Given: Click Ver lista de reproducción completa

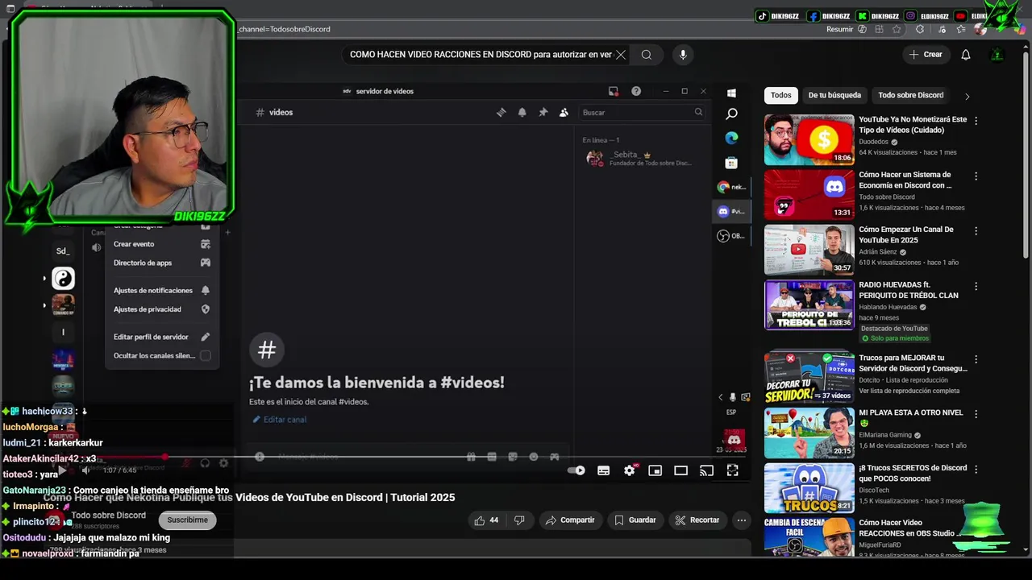Looking at the screenshot, I should (x=909, y=391).
